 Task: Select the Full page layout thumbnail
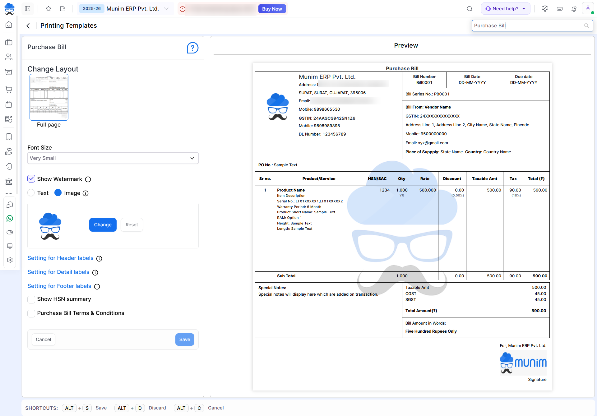click(x=49, y=97)
